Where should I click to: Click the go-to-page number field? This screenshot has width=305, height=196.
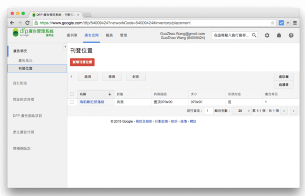[209, 111]
